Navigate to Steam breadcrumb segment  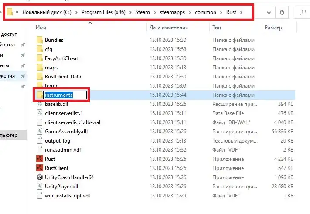tap(143, 12)
